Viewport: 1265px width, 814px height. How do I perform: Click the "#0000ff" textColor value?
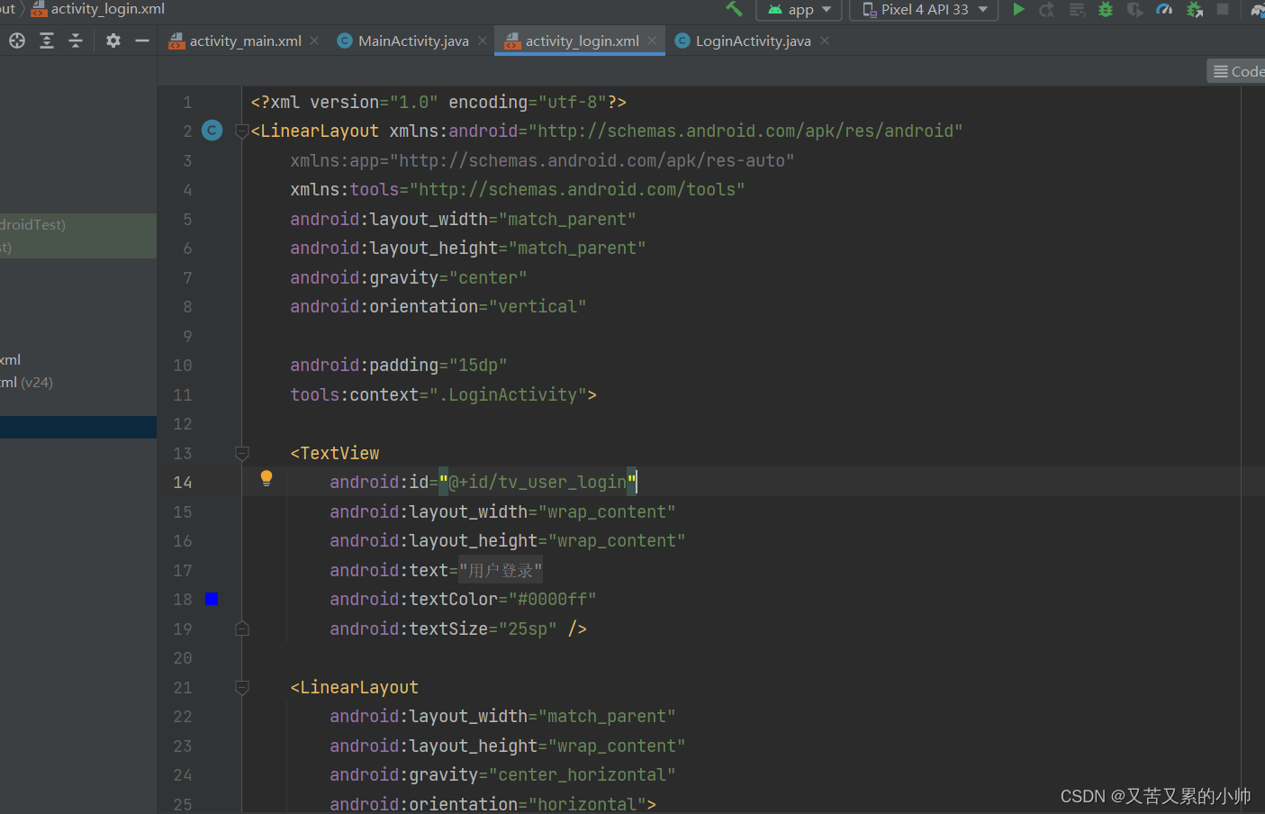click(552, 600)
